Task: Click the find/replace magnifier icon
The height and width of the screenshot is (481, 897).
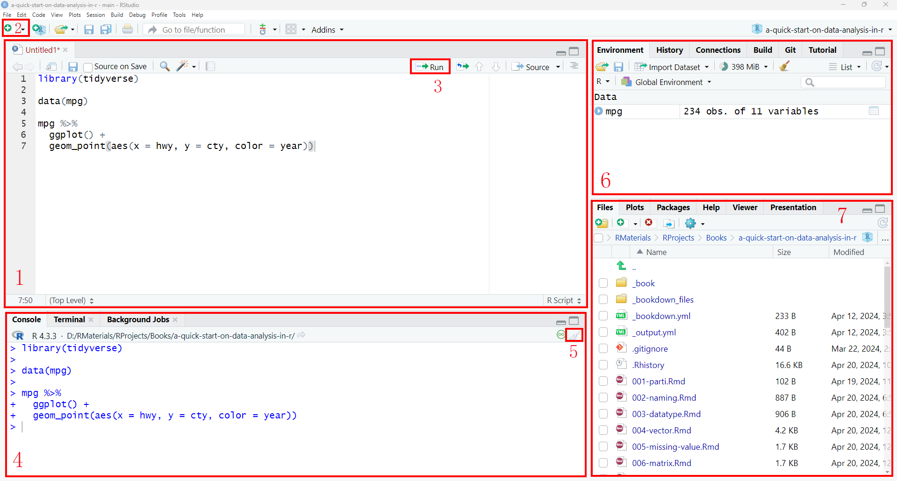Action: coord(165,66)
